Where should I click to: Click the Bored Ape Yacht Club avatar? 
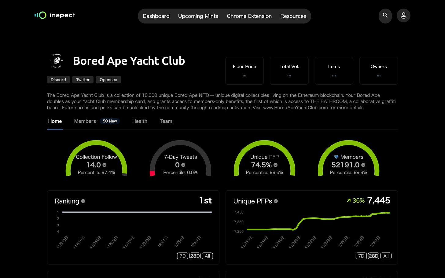point(57,61)
